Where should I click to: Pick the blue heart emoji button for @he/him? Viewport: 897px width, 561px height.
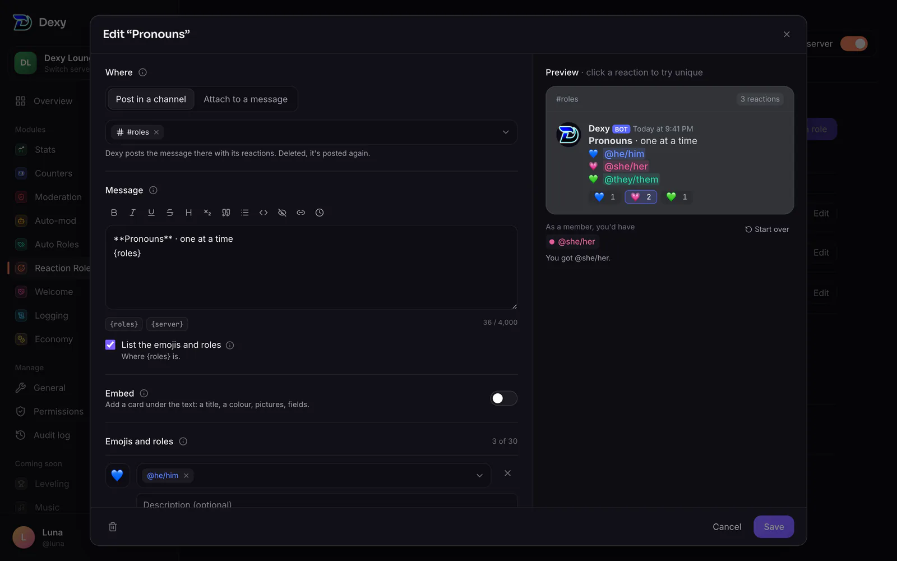click(x=117, y=475)
